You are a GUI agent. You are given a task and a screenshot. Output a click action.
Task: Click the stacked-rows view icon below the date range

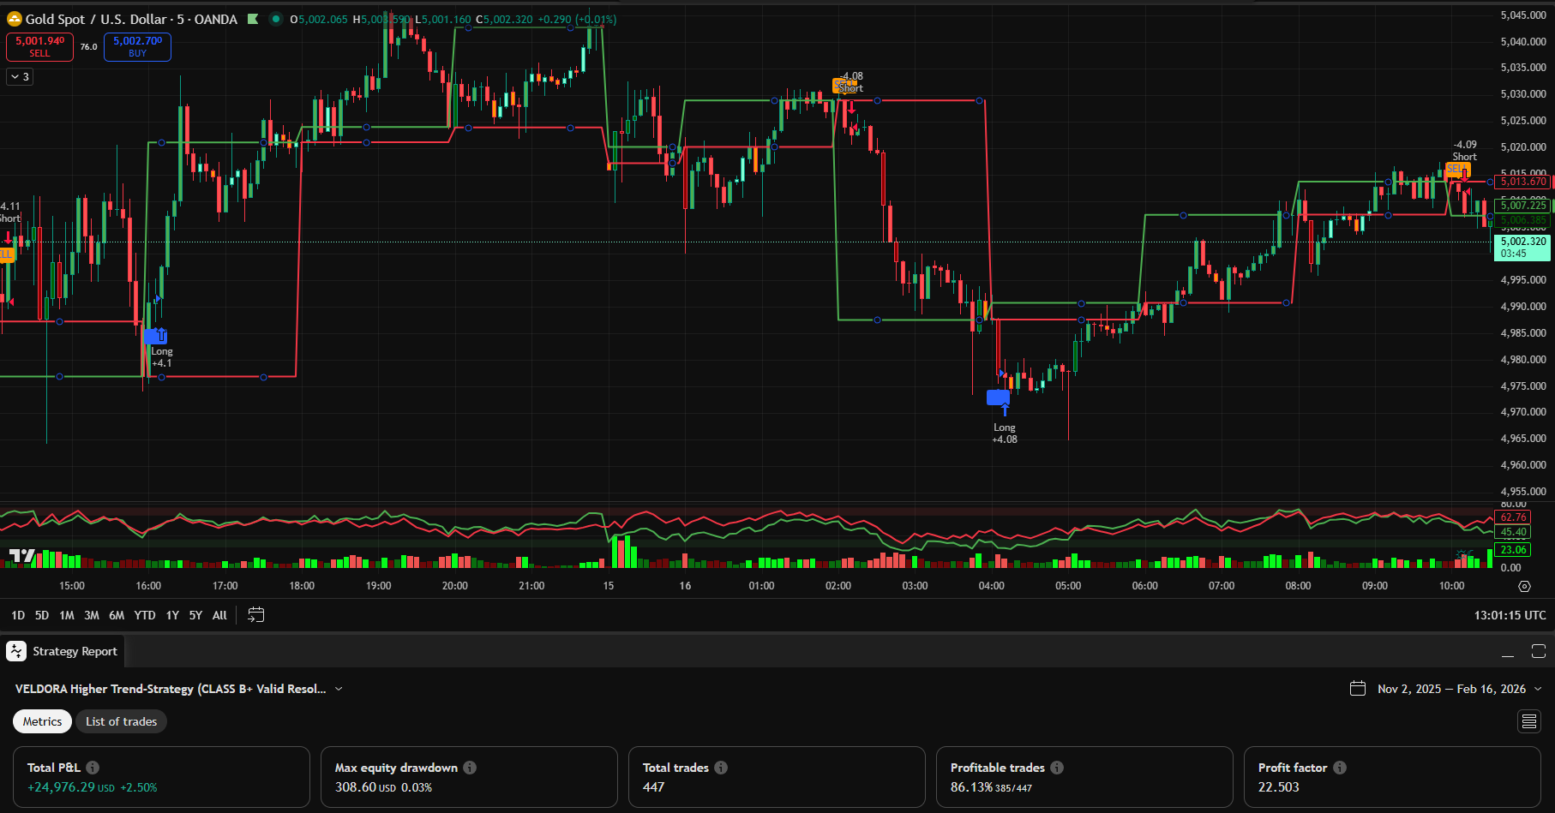[x=1529, y=721]
